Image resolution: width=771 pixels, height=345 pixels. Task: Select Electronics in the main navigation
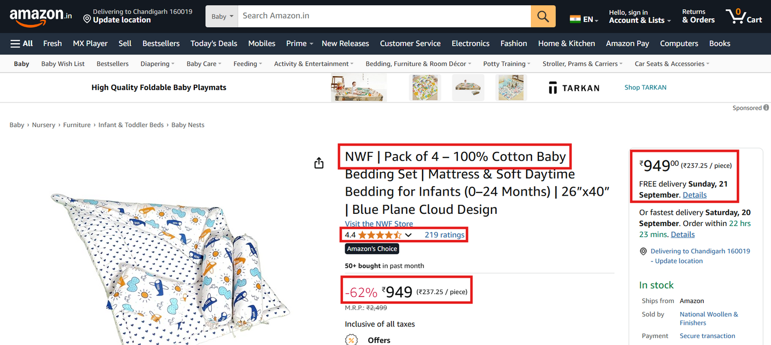470,43
